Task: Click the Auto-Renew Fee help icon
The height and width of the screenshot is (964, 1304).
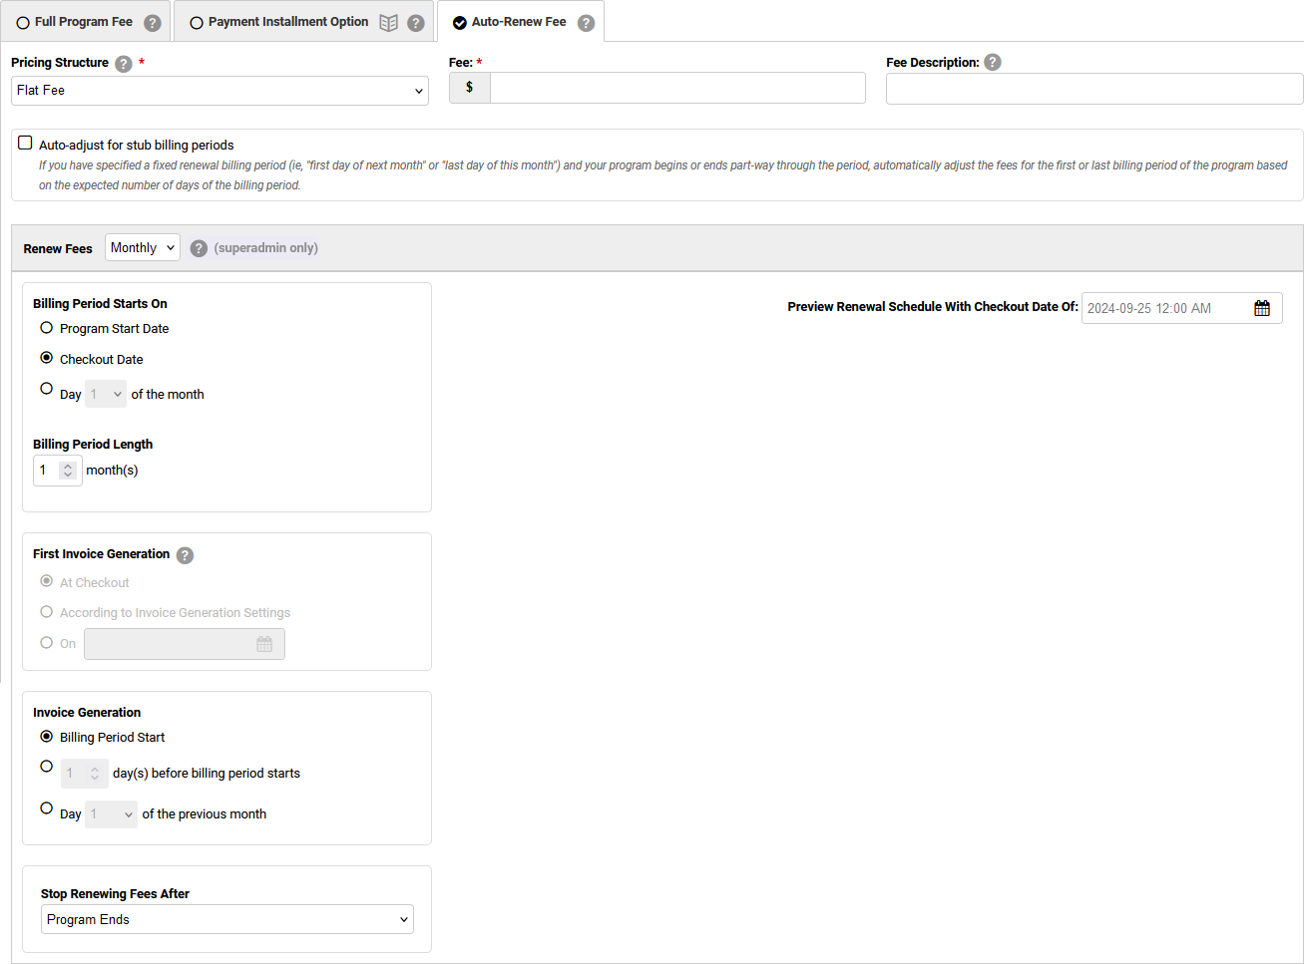Action: click(x=587, y=21)
